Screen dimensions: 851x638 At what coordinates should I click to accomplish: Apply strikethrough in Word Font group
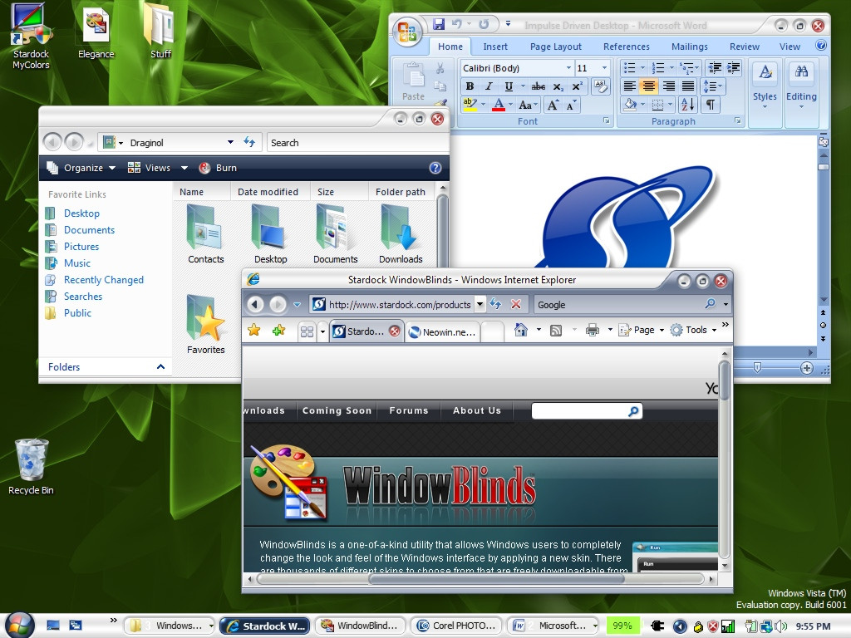click(538, 86)
